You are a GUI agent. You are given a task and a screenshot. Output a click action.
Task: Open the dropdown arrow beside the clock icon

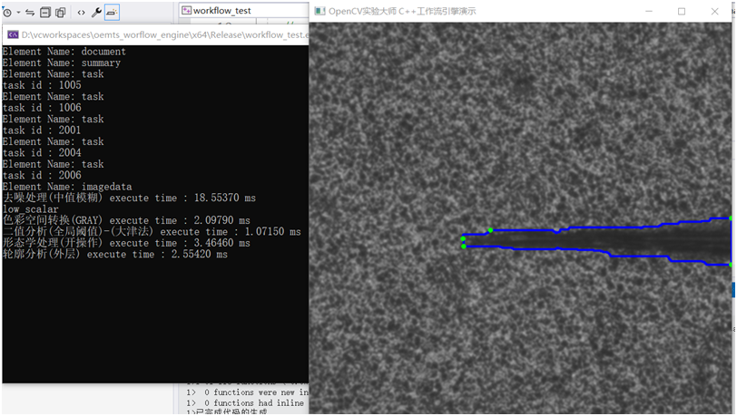[x=19, y=13]
